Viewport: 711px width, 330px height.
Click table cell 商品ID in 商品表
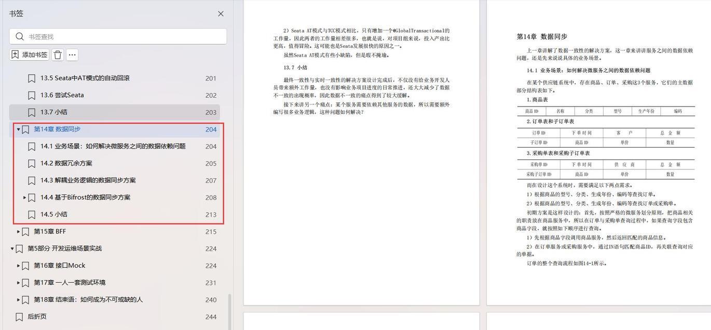[x=532, y=111]
